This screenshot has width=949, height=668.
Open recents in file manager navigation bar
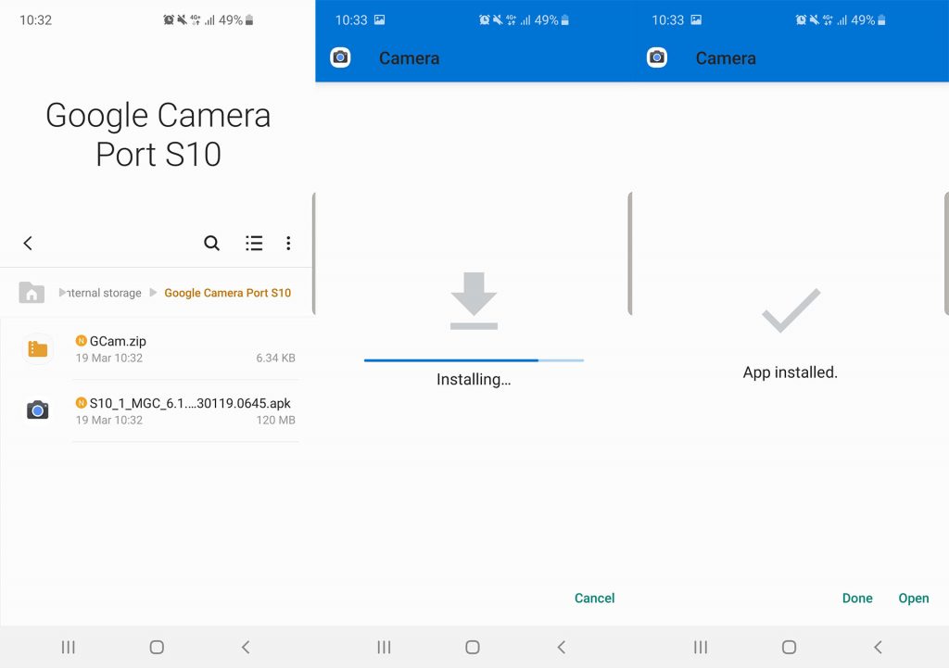tap(69, 647)
